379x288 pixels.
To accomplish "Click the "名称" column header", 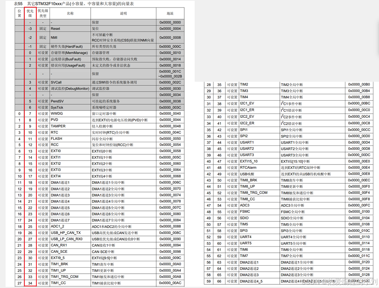I will [70, 14].
